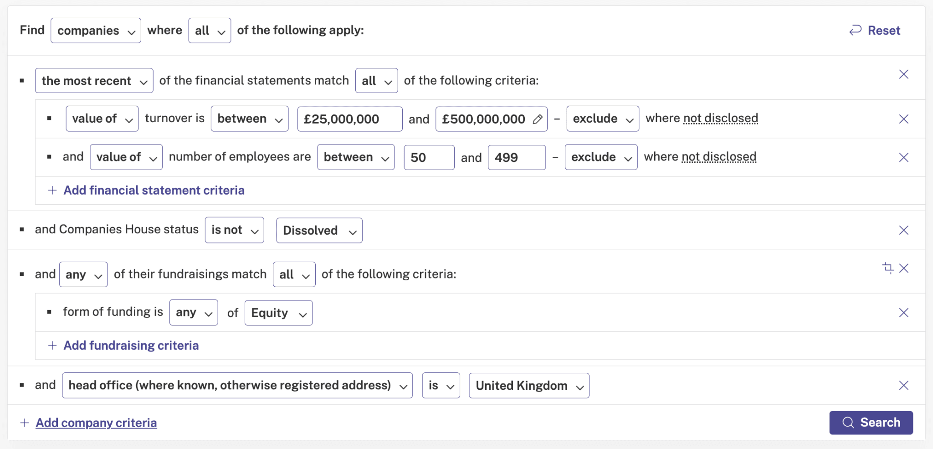Open turnover 'value of' dropdown
The height and width of the screenshot is (449, 933).
pos(102,119)
